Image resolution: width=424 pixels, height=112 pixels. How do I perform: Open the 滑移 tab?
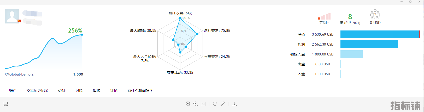coord(96,91)
